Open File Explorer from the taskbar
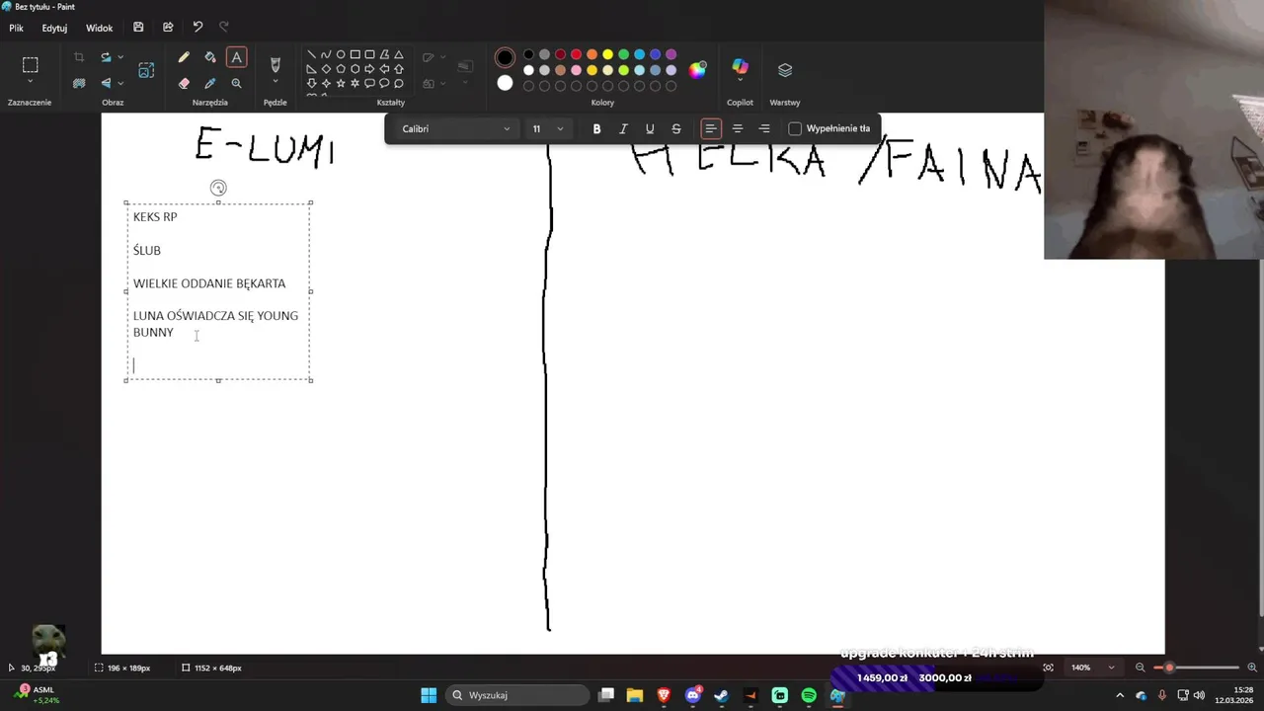 [634, 695]
